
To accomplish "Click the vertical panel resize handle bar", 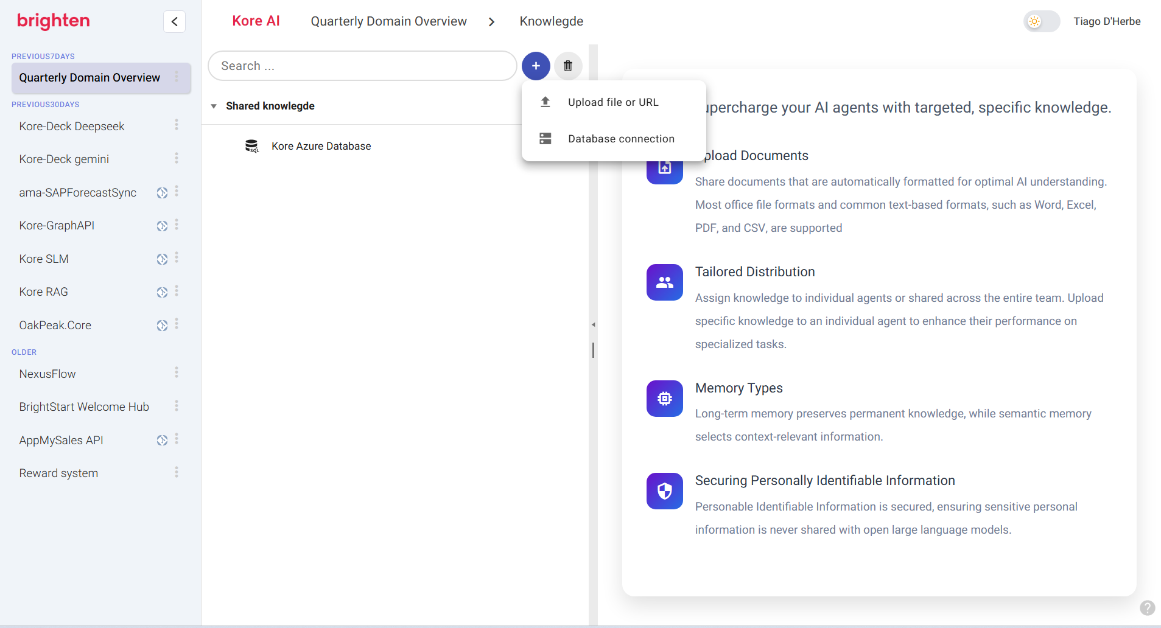I will tap(593, 350).
